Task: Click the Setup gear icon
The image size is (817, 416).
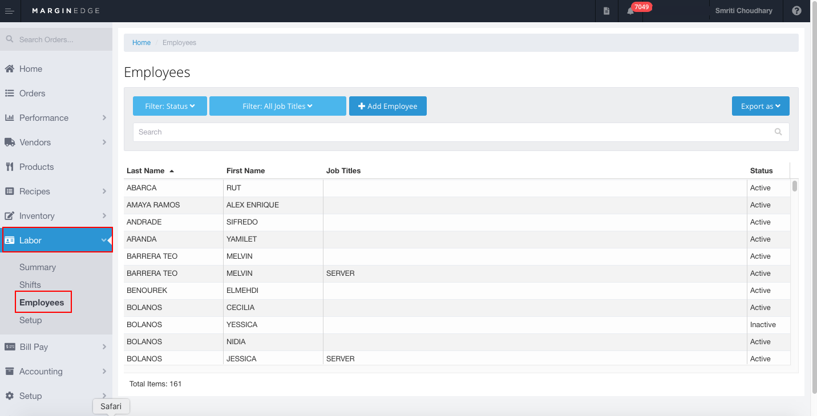Action: click(x=9, y=395)
